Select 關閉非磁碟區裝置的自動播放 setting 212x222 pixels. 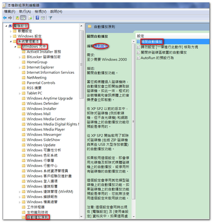164,53
